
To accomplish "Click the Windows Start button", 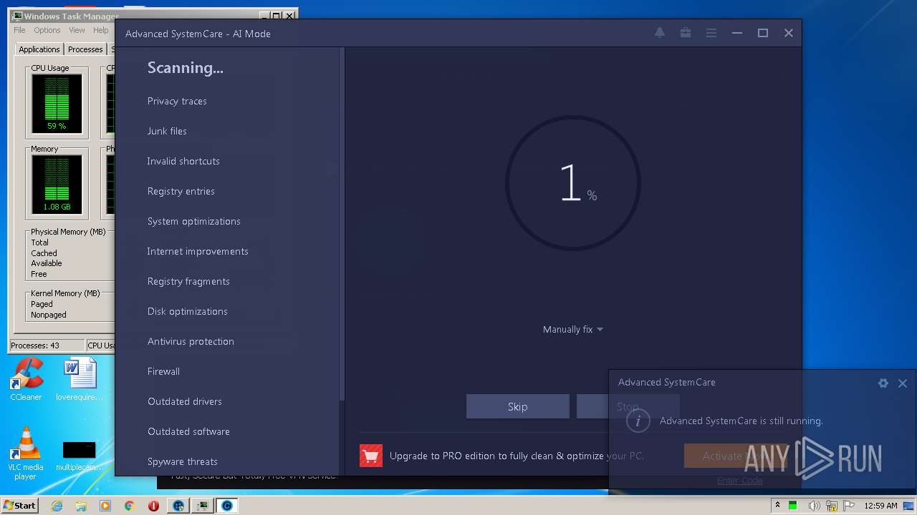I will click(x=20, y=506).
